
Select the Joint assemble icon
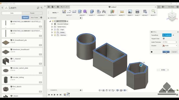coord(104,12)
